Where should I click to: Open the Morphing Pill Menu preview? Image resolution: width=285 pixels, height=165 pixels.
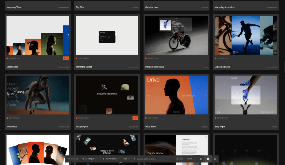click(176, 35)
